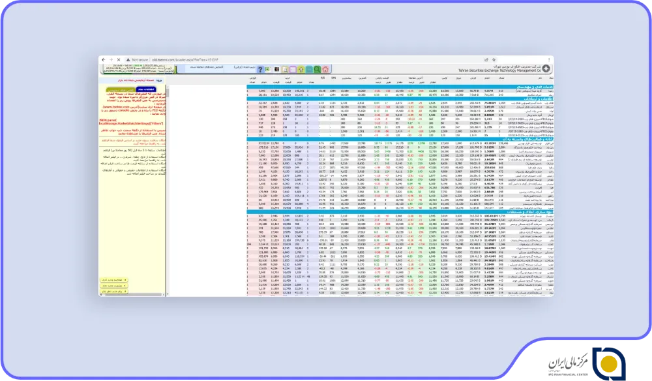Click the first yellow button at the panel bottom
The height and width of the screenshot is (381, 652).
coord(113,281)
